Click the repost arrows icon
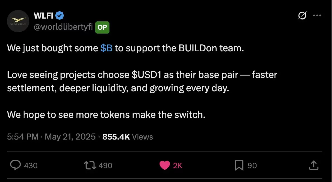 pos(90,165)
